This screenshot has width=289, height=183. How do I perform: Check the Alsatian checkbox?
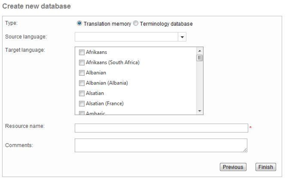[x=82, y=93]
